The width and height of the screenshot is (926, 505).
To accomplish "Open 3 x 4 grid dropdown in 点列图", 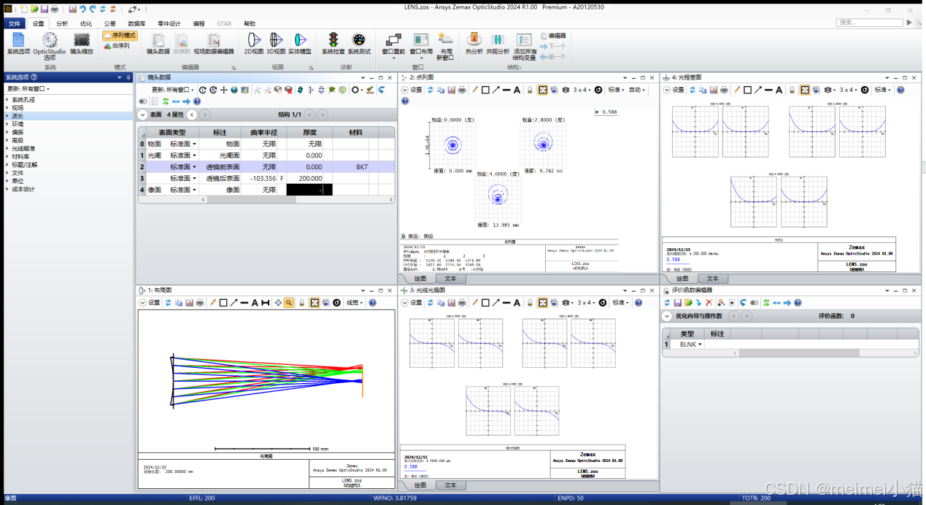I will (x=581, y=90).
